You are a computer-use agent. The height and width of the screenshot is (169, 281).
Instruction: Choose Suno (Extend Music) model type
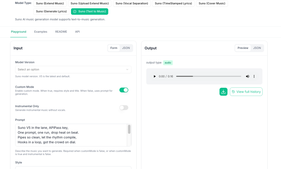point(50,4)
